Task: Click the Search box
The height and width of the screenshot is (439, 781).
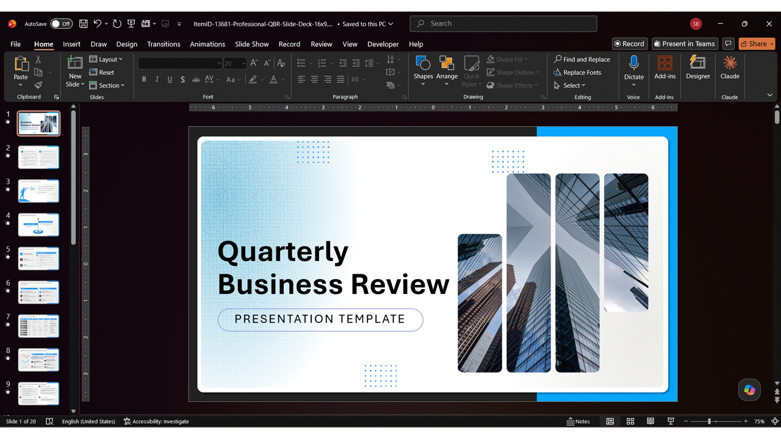Action: point(503,24)
